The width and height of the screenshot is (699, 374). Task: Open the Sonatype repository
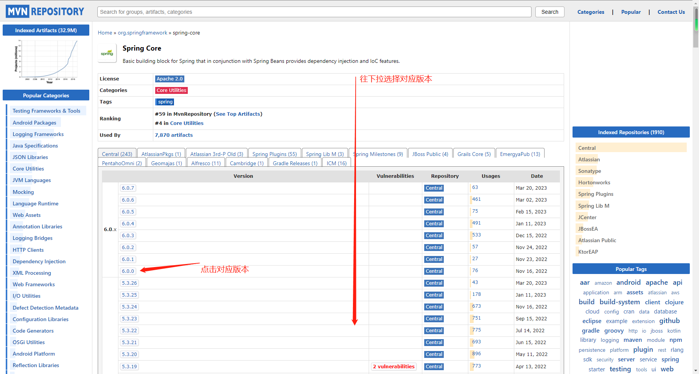(589, 171)
